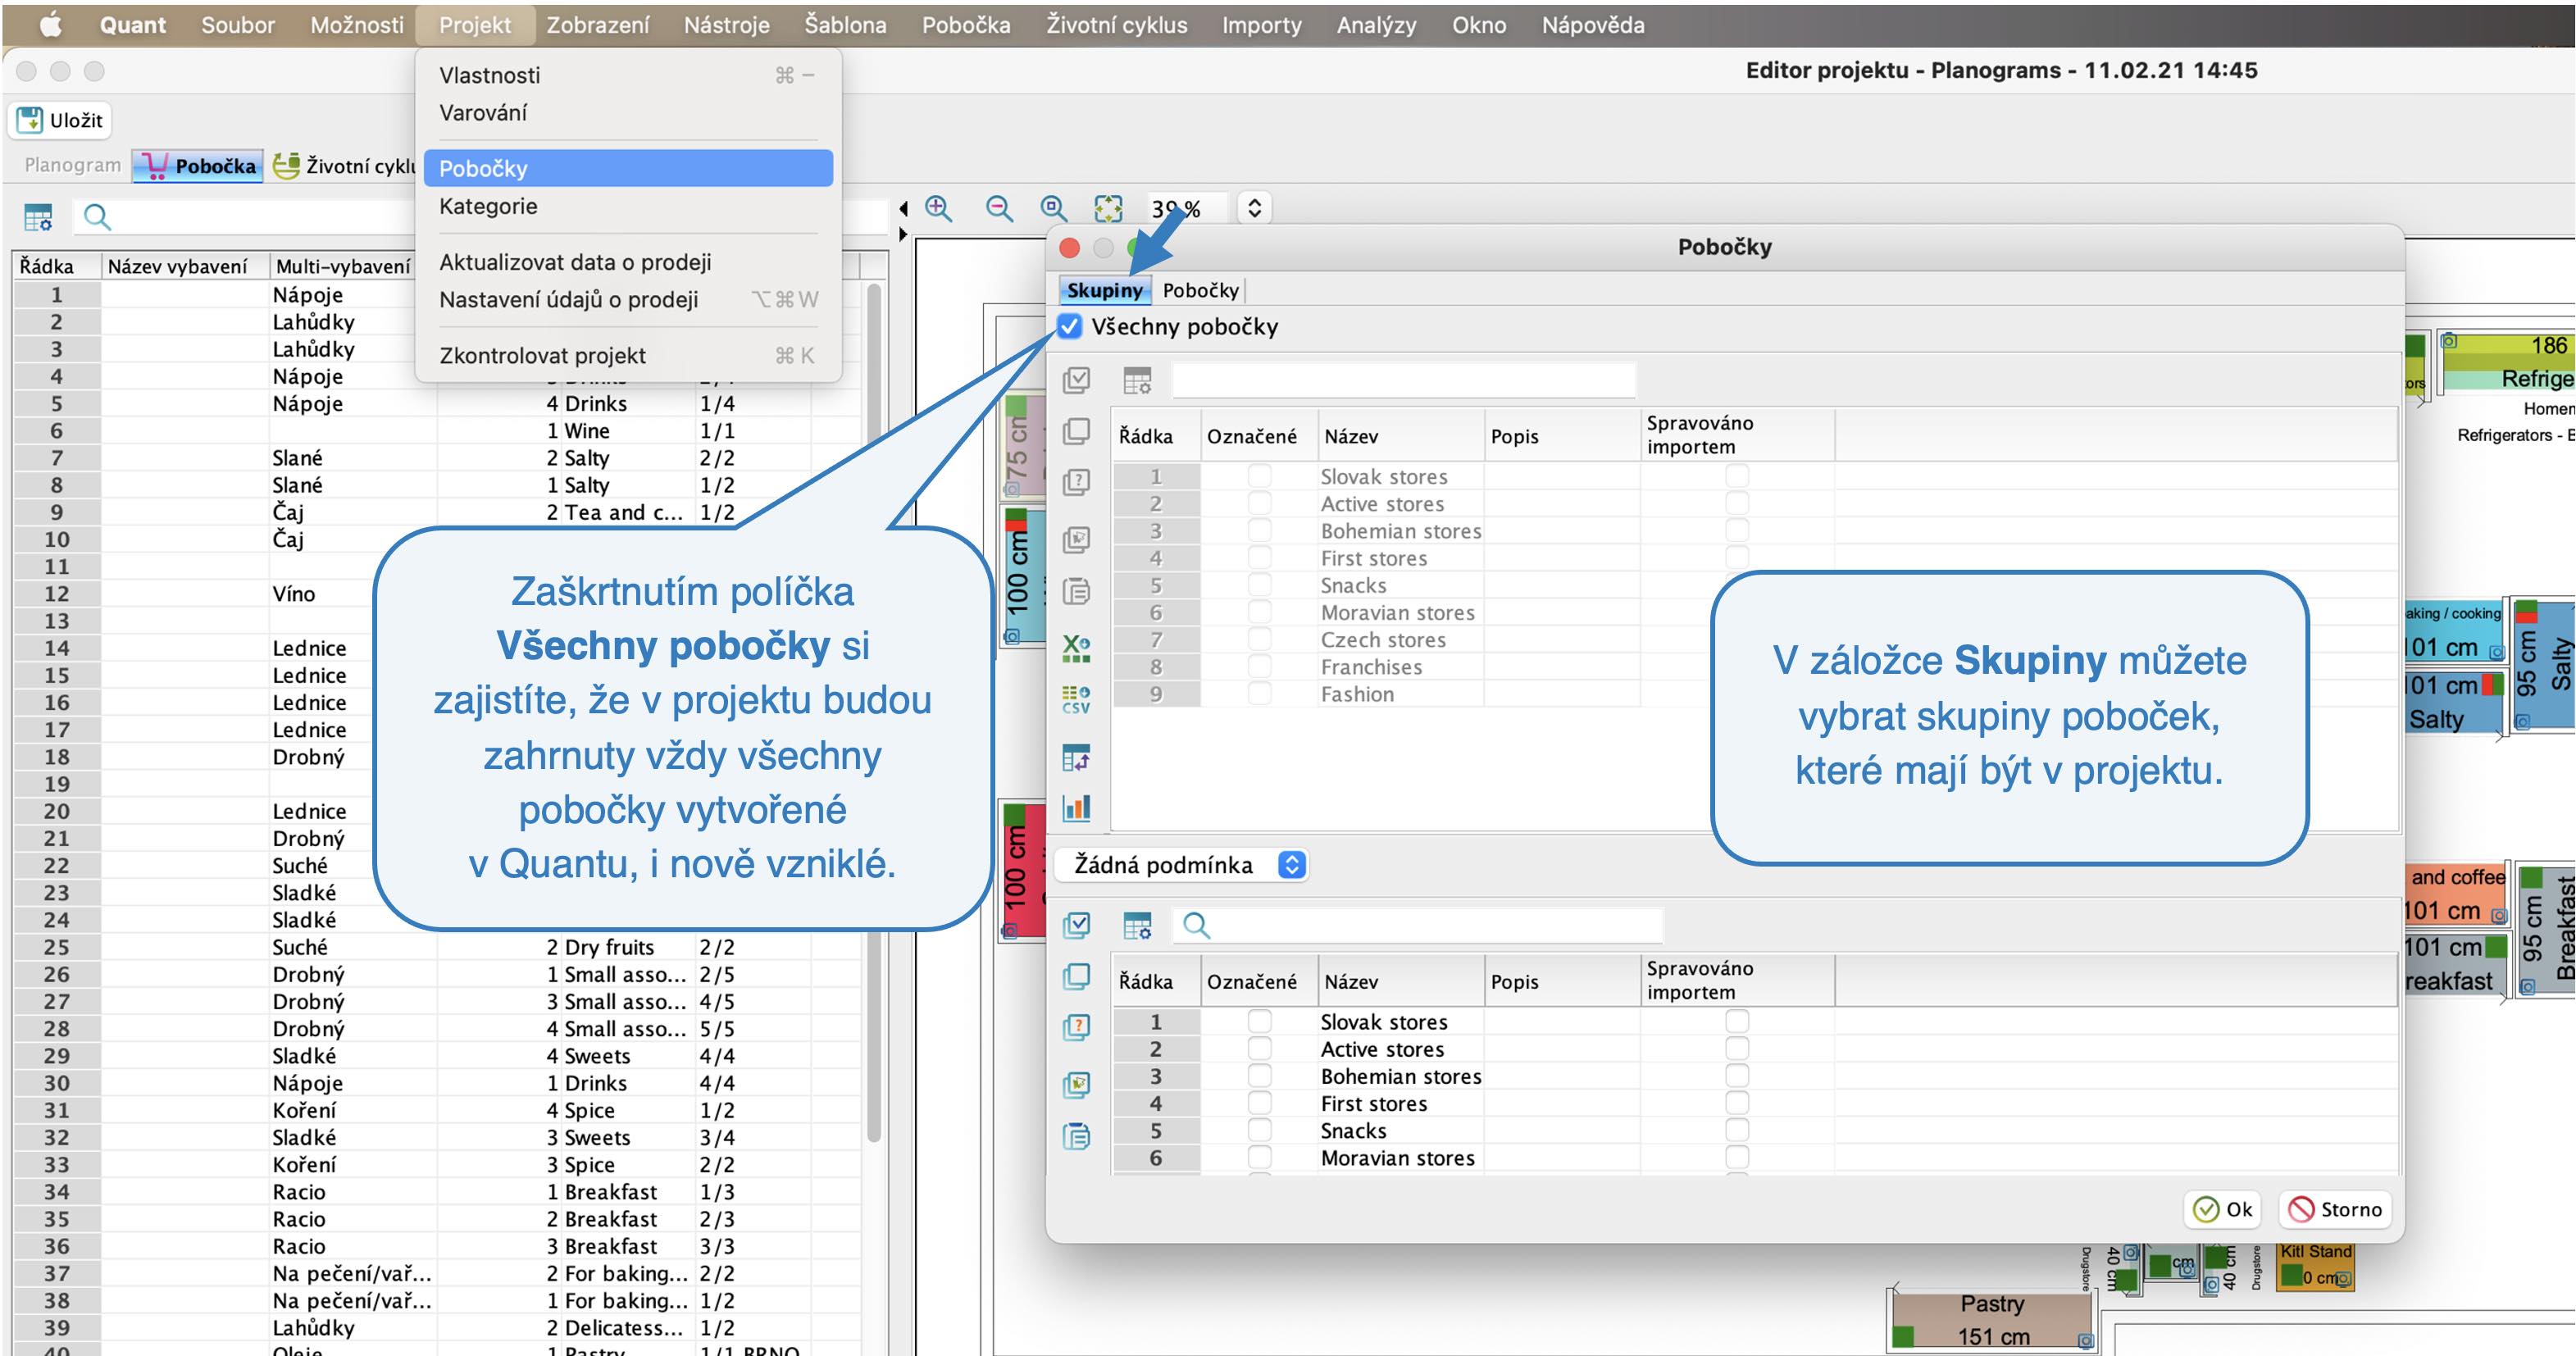Choose Aktualizovat data o prodeji
2576x1356 pixels.
pyautogui.click(x=628, y=262)
